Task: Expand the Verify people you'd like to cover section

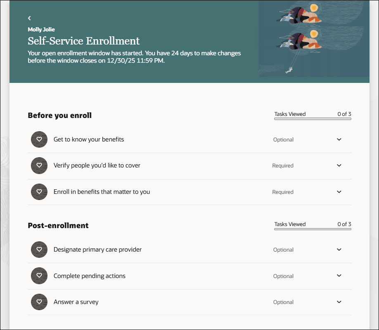Action: [x=339, y=165]
